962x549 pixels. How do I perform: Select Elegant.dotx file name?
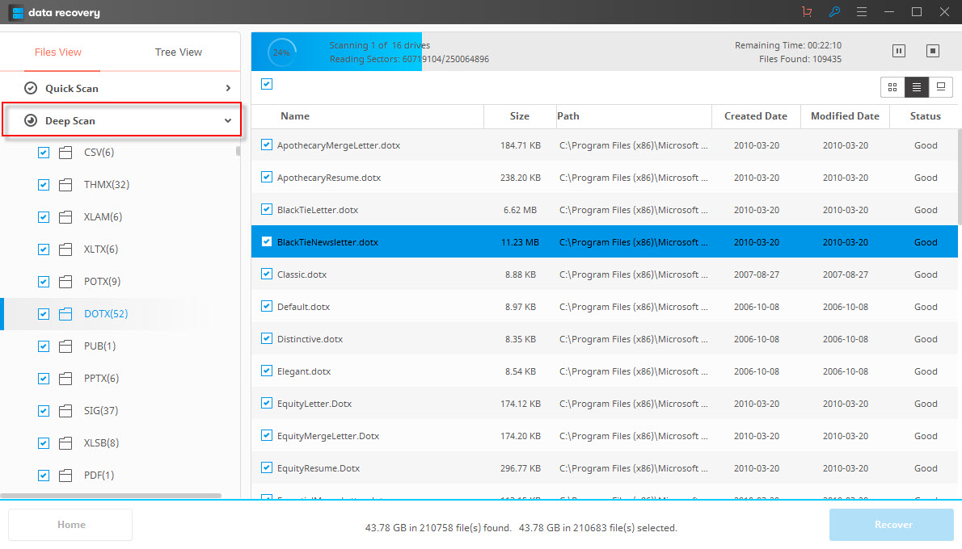[304, 371]
